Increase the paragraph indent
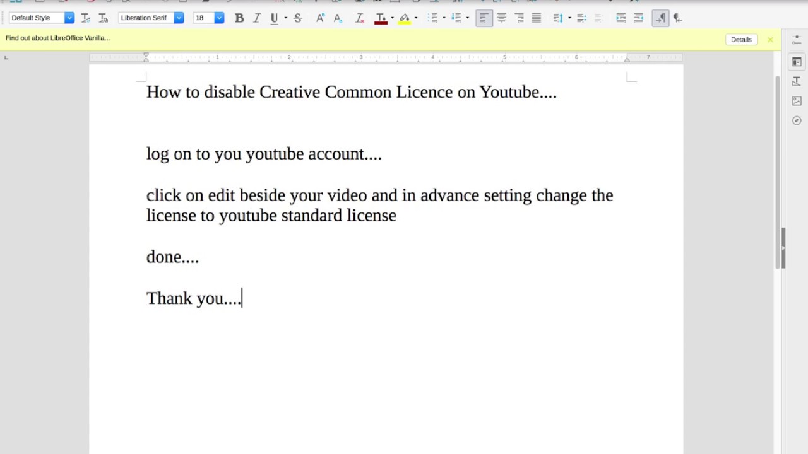 tap(621, 18)
